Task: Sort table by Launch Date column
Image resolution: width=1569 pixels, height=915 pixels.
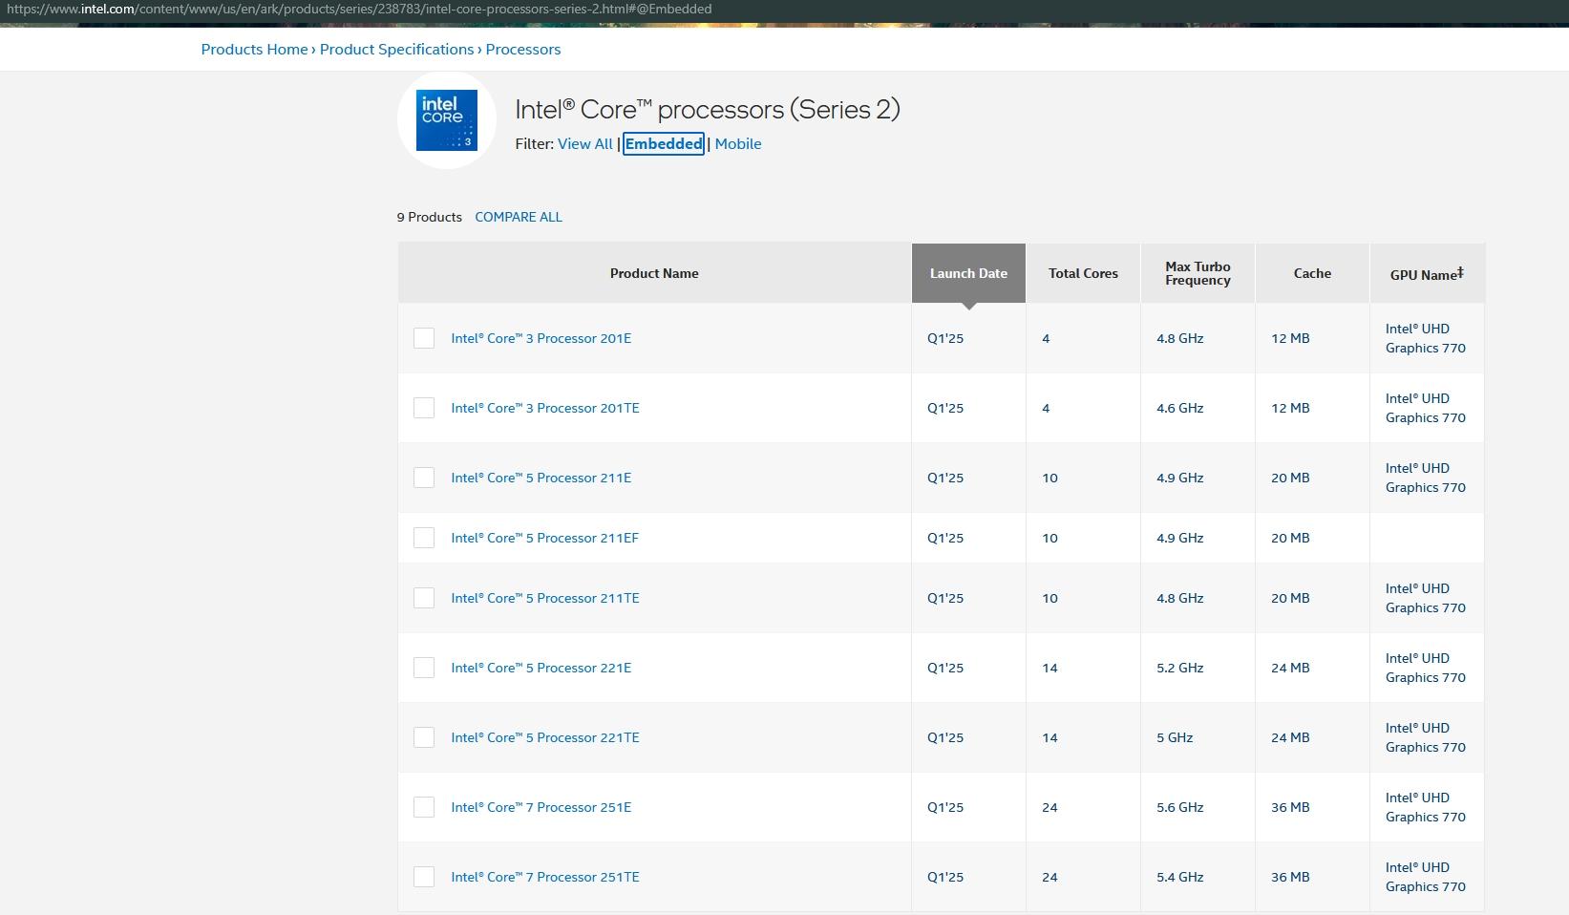Action: 967,273
